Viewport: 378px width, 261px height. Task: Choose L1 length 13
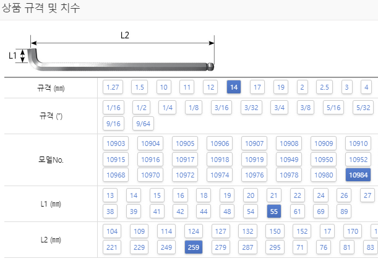tap(110, 195)
